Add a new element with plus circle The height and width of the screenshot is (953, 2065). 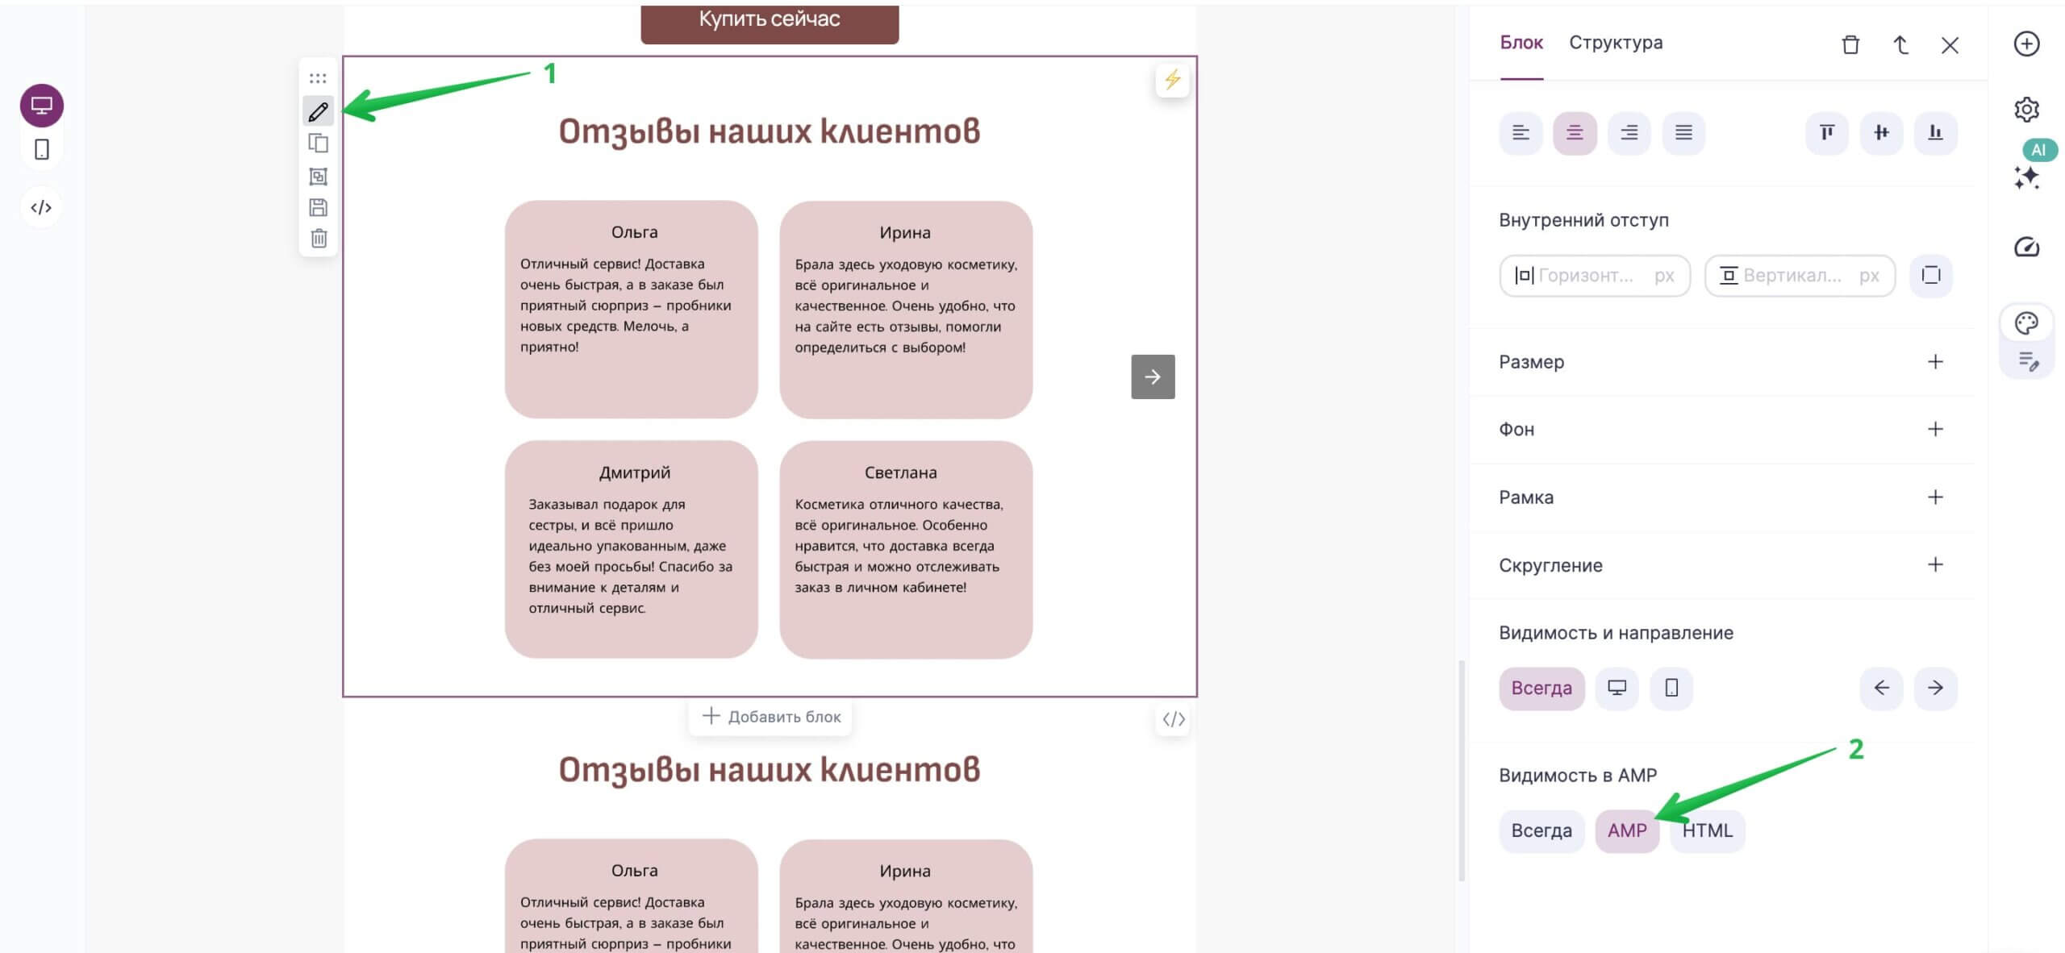(x=2026, y=44)
